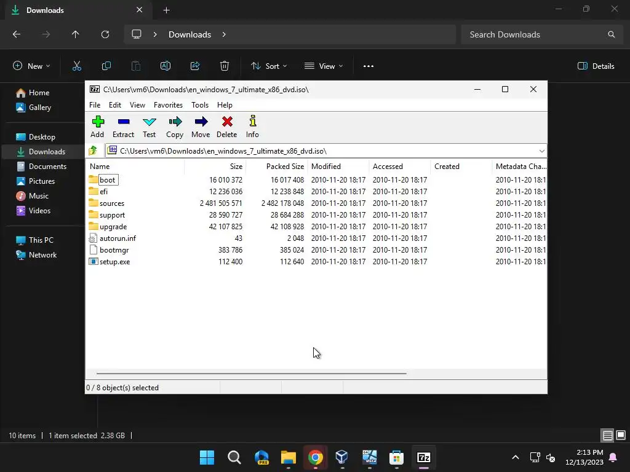Select the bootmgr file
This screenshot has width=630, height=472.
pos(114,250)
